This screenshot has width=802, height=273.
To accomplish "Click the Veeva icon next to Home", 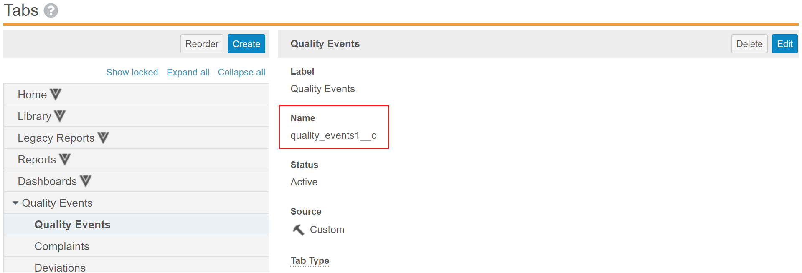I will pos(56,94).
